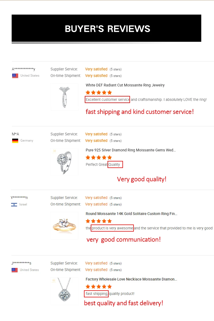
Task: Click star rating of Love Necklace review
Action: point(99,286)
